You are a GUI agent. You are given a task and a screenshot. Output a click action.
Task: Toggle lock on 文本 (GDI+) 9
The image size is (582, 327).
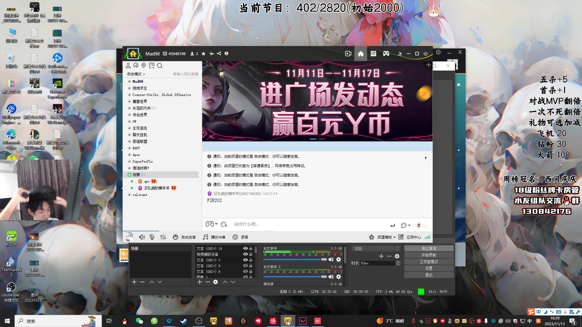click(x=251, y=266)
